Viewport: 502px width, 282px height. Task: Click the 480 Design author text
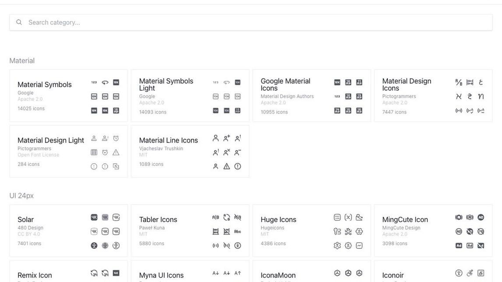pyautogui.click(x=30, y=228)
